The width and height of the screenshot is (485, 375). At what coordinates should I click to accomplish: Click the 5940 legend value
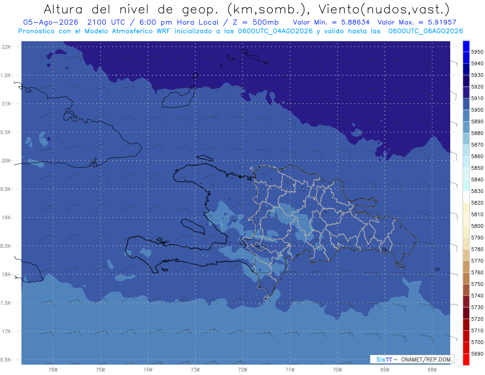point(477,64)
